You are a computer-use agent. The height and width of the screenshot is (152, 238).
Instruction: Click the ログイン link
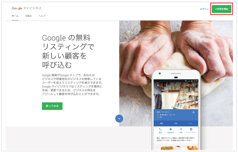pos(204,9)
